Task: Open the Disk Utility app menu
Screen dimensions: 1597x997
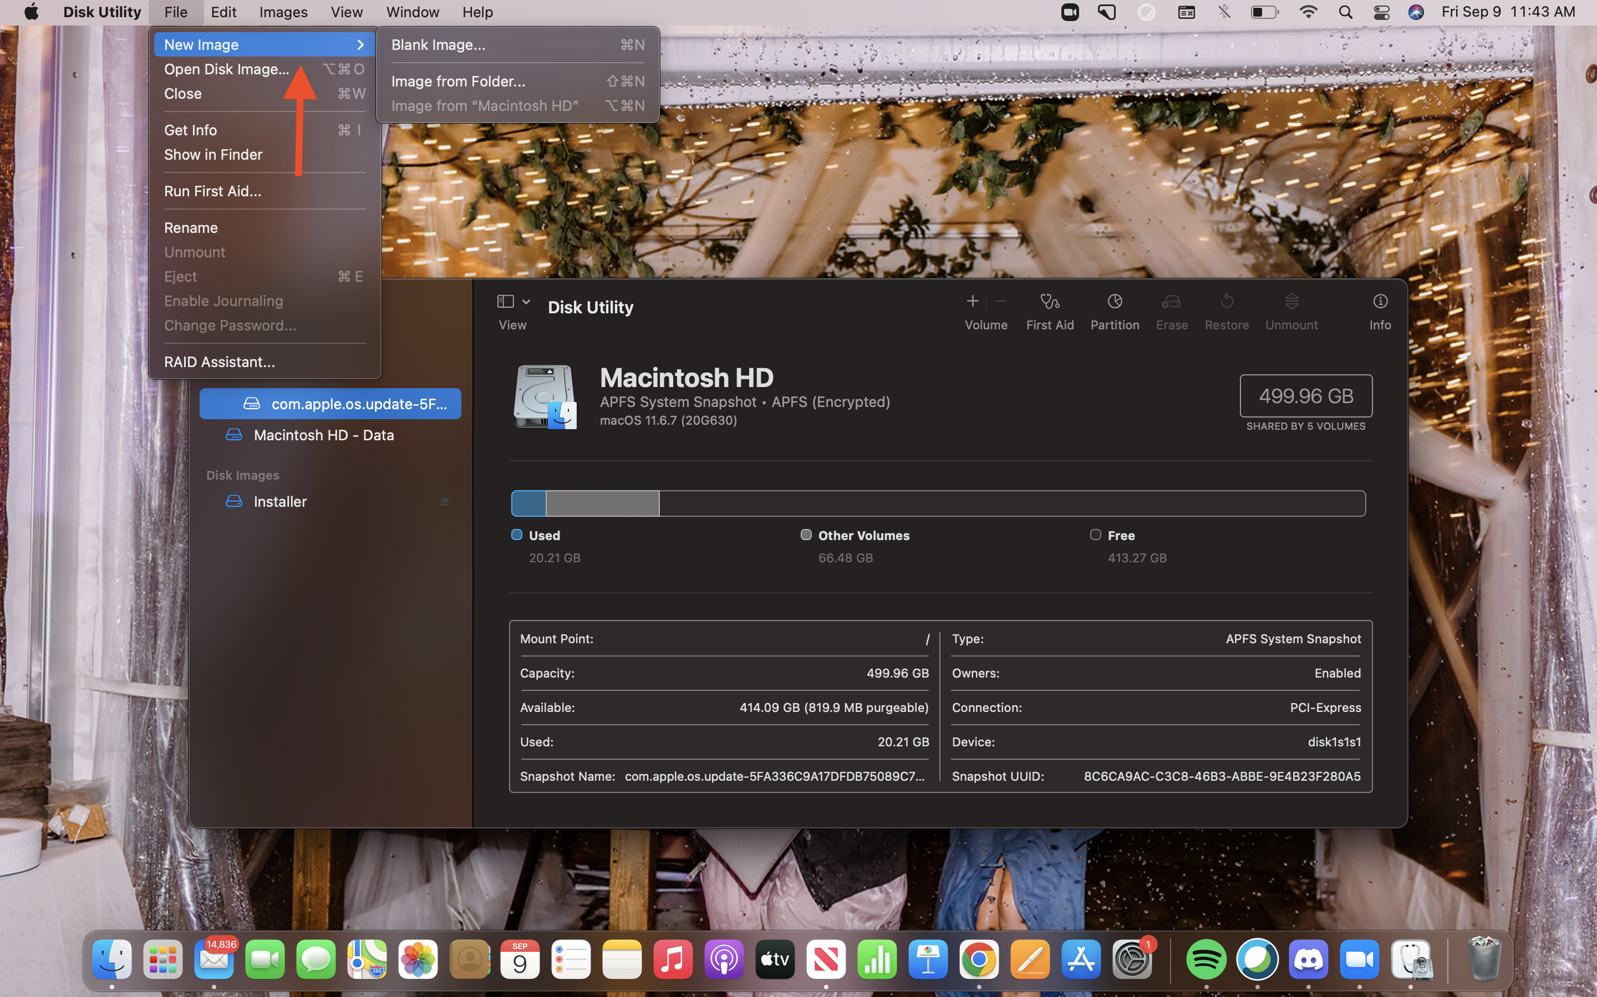Action: click(102, 12)
